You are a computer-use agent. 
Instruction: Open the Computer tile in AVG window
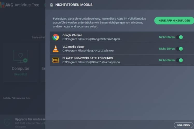pos(20,63)
